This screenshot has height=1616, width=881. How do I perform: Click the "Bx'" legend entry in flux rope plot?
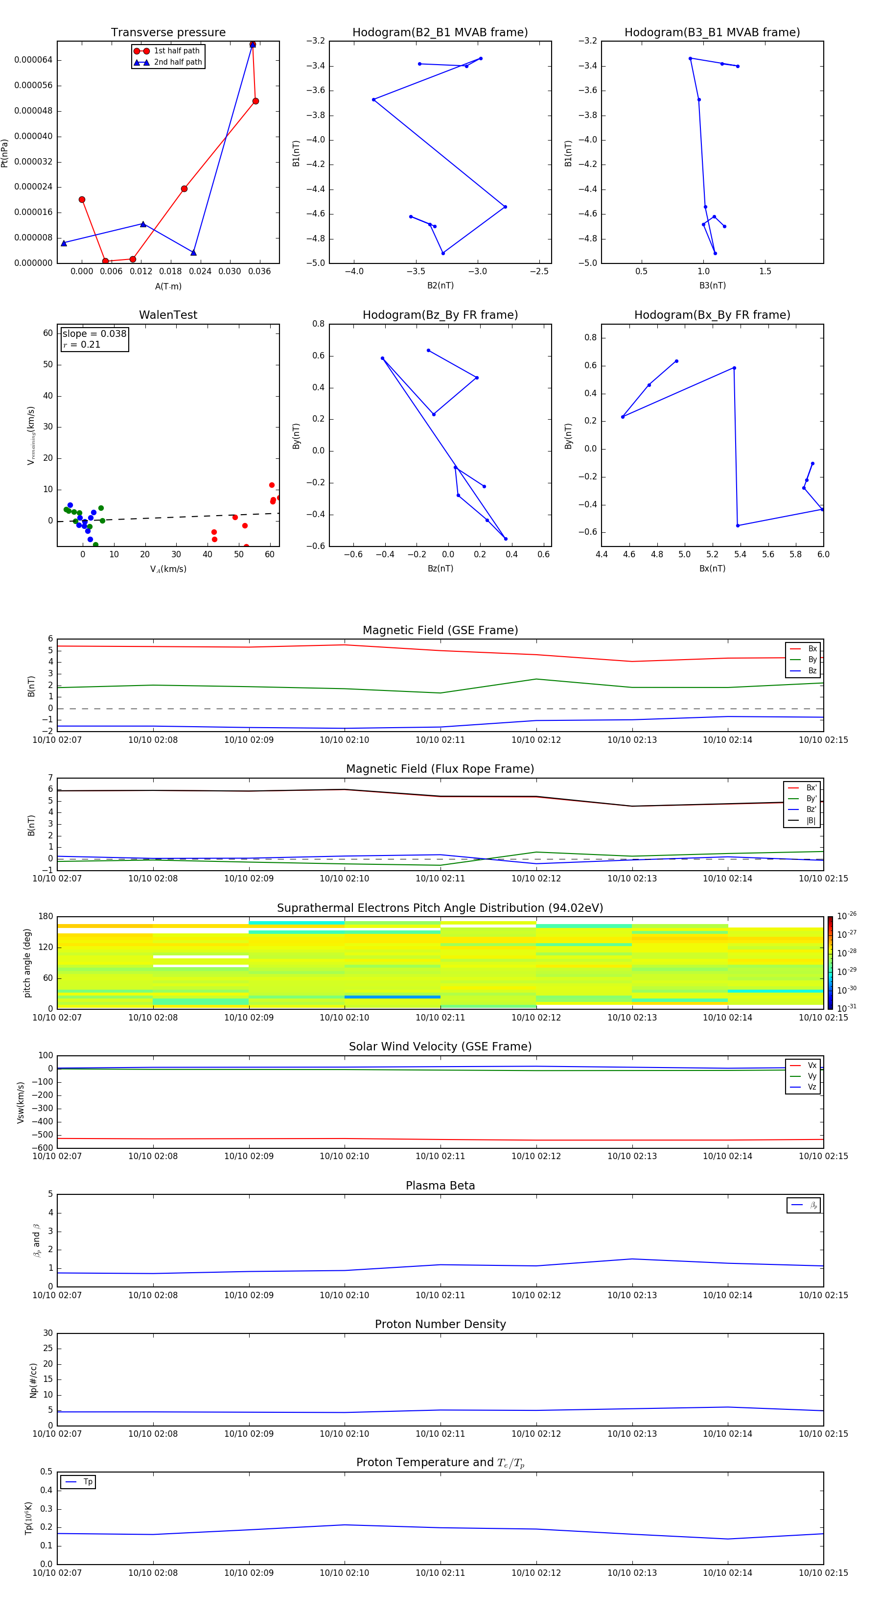(x=802, y=788)
